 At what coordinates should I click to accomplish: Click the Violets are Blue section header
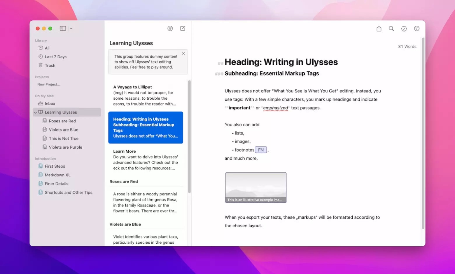point(125,224)
